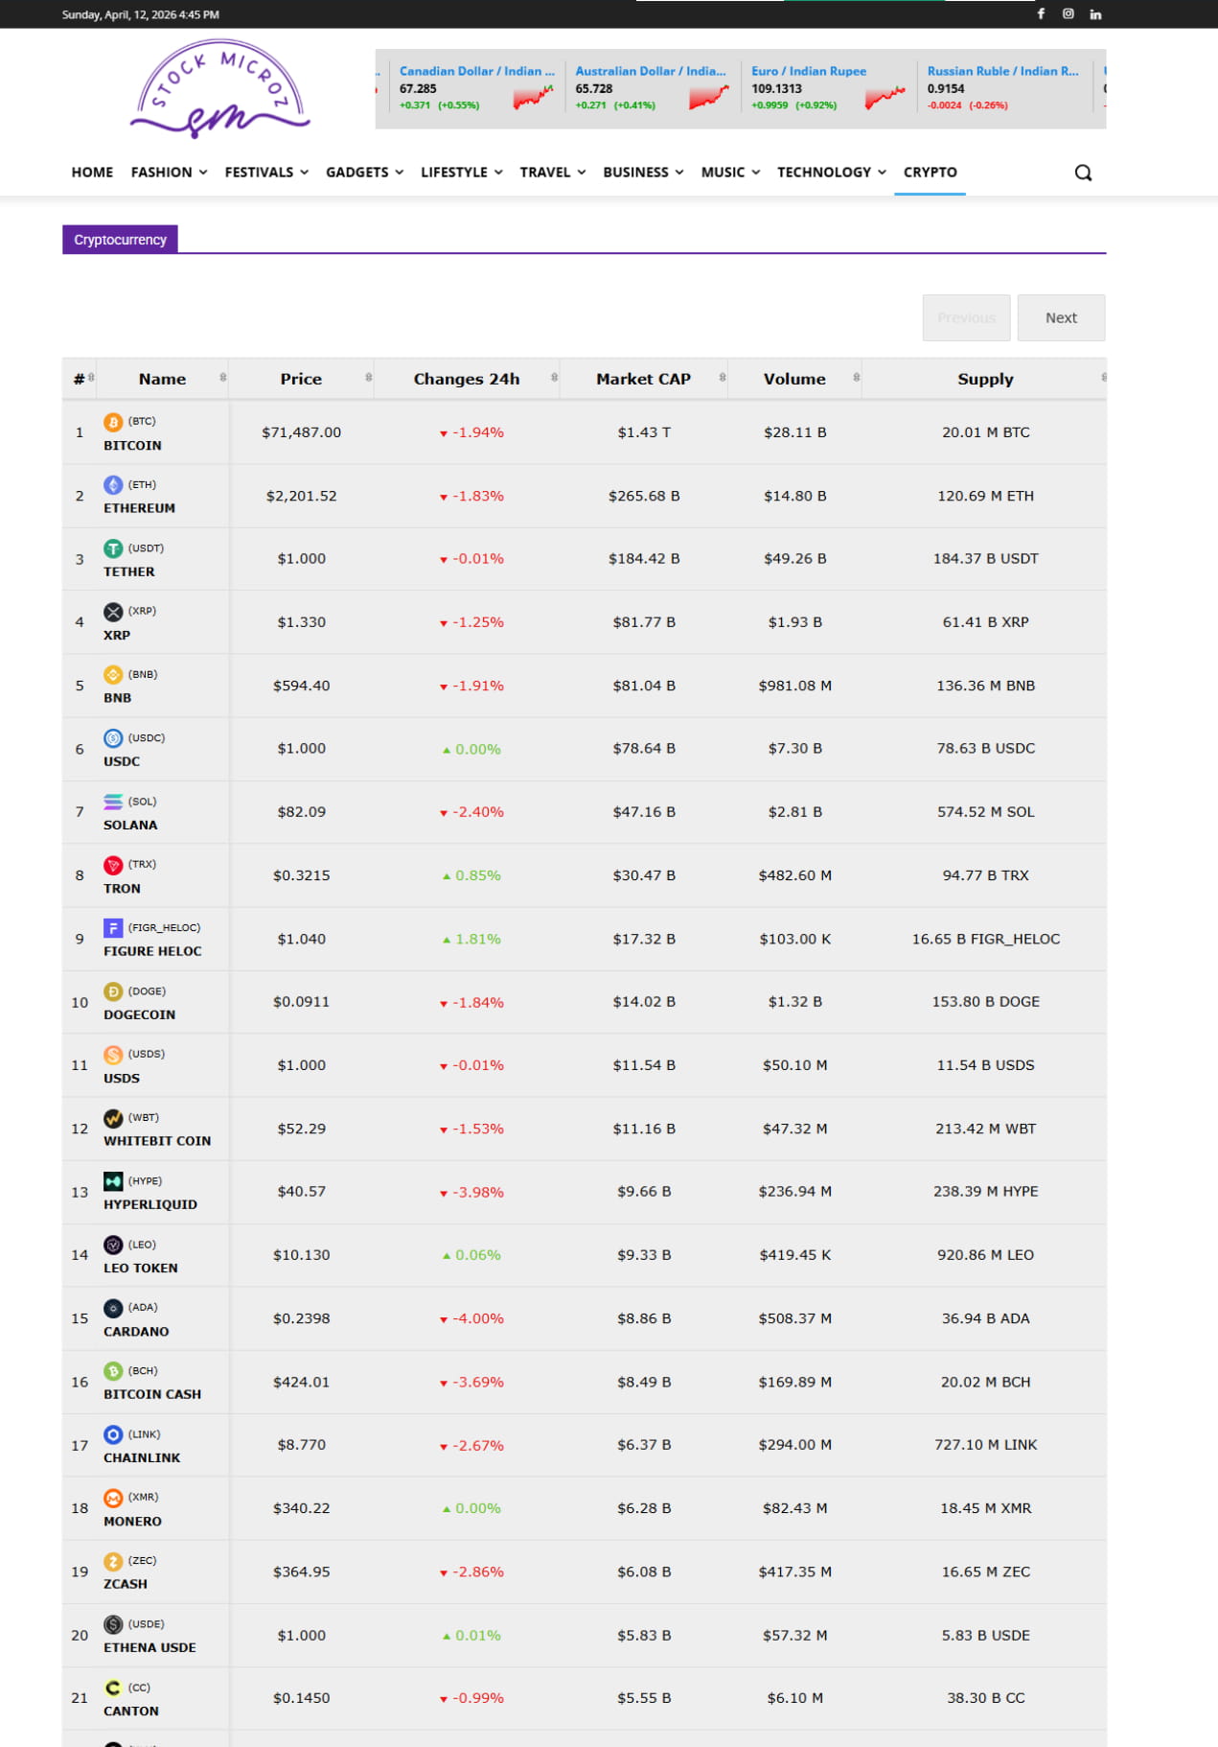Click the Zcash coin icon
The width and height of the screenshot is (1218, 1747).
113,1561
